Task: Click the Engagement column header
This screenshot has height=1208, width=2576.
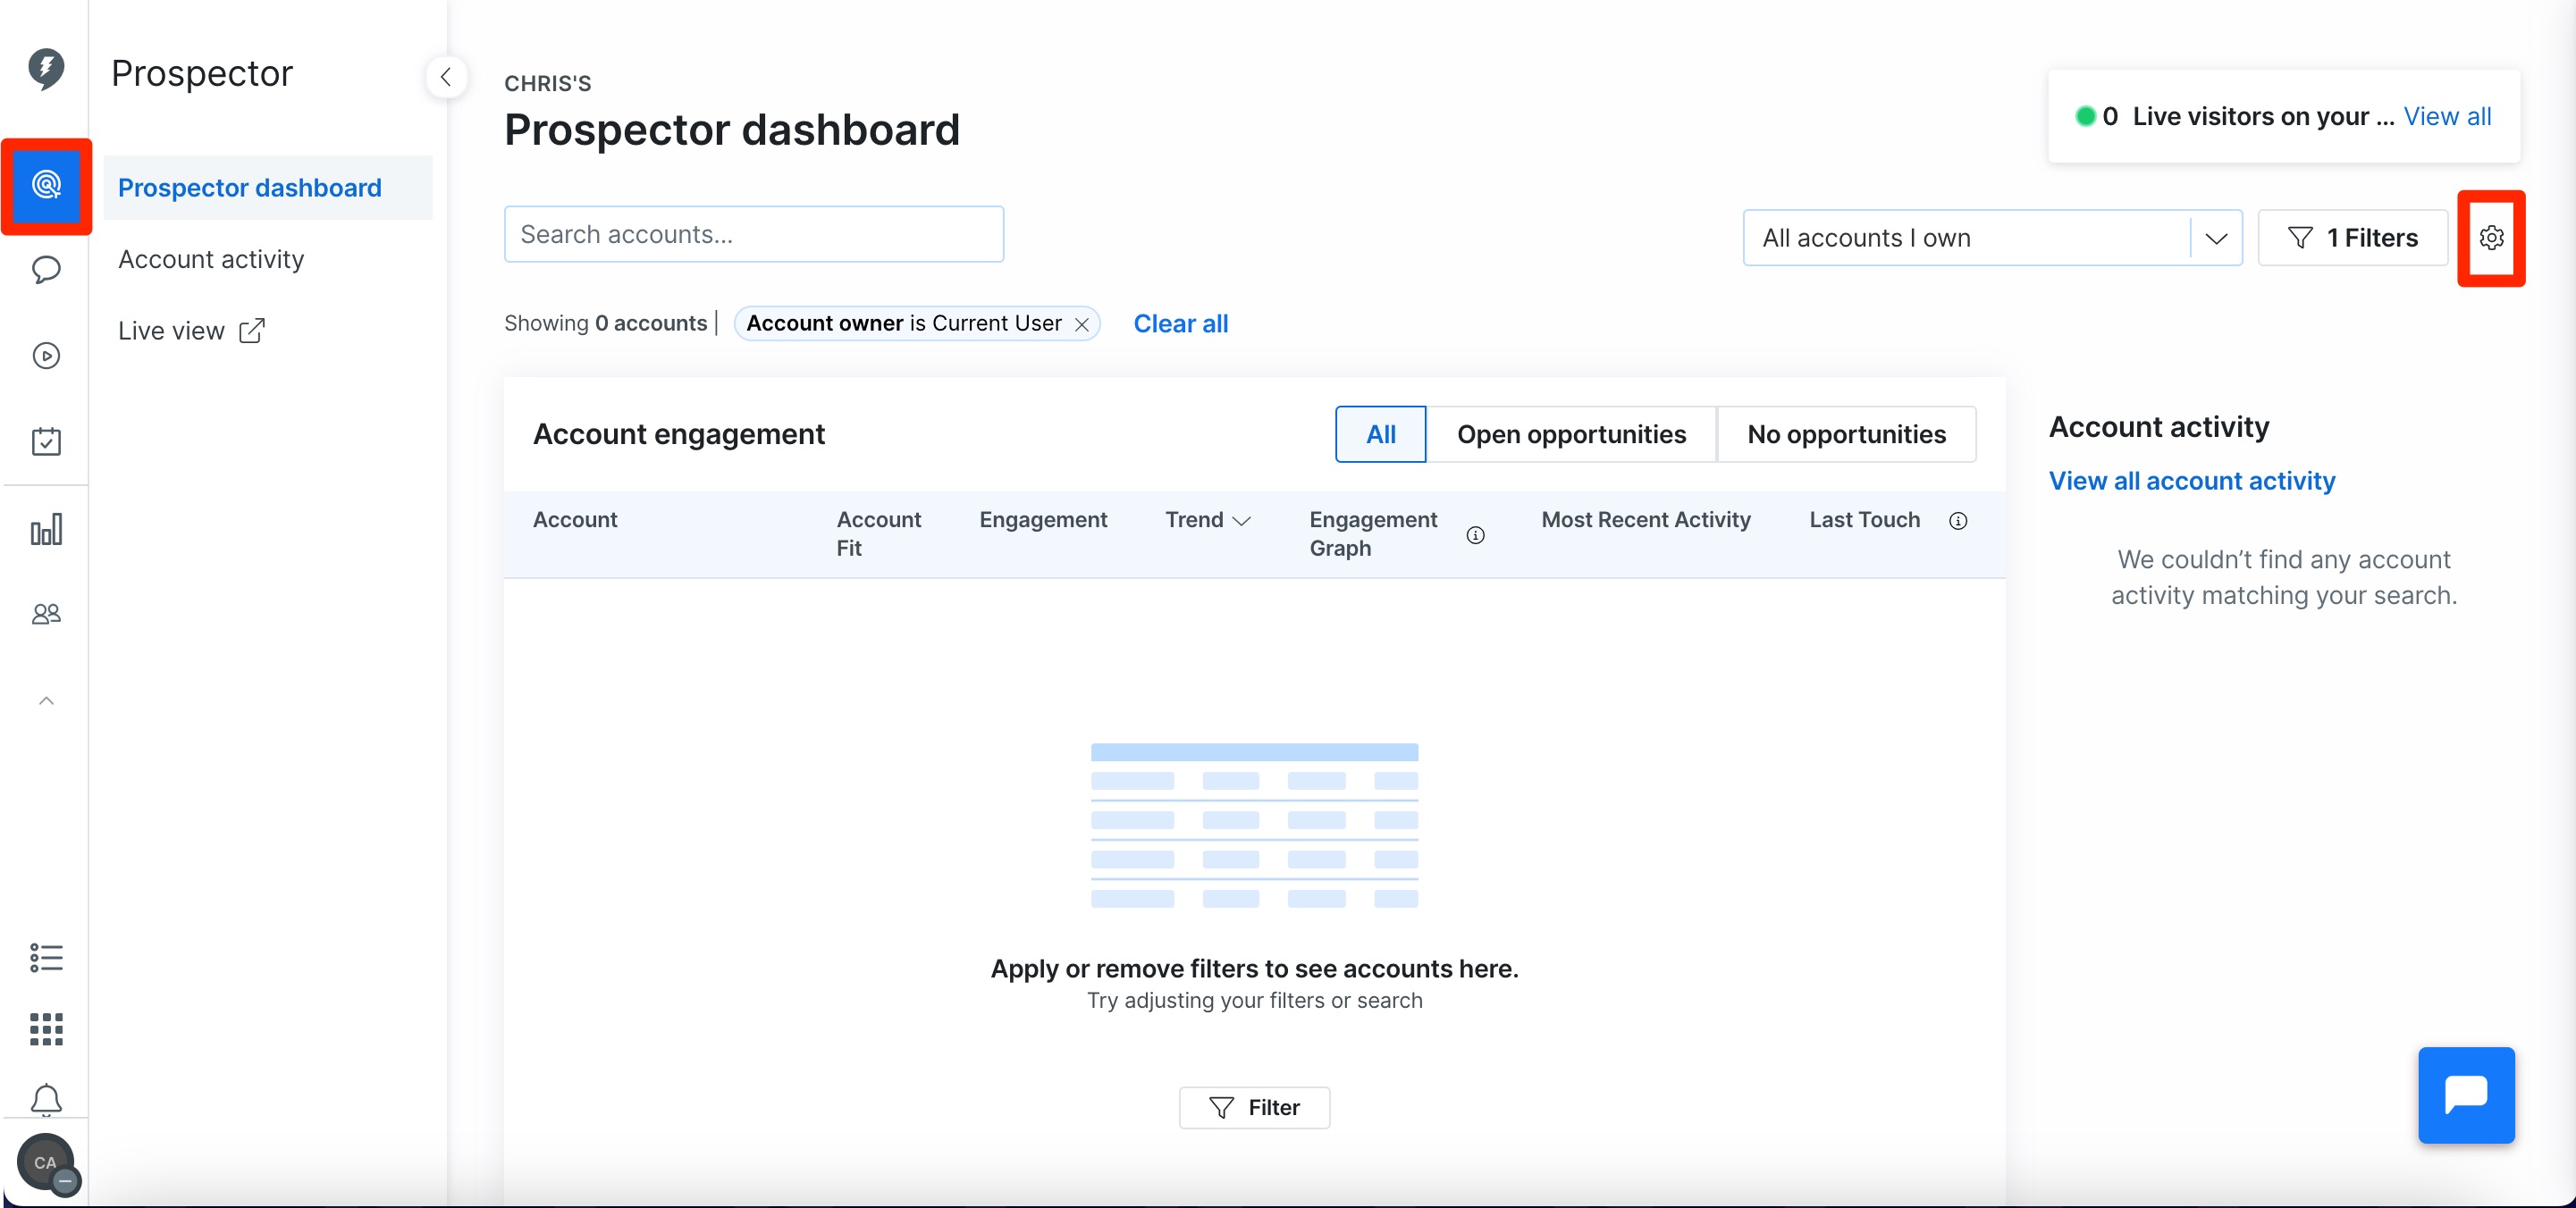Action: 1043,520
